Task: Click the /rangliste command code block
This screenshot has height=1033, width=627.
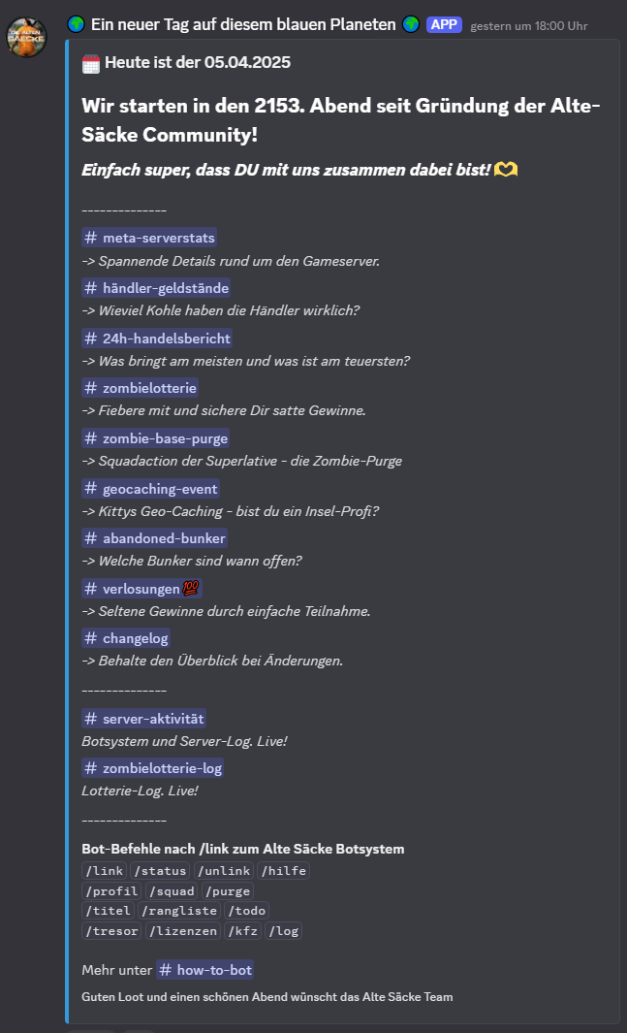Action: [x=180, y=910]
